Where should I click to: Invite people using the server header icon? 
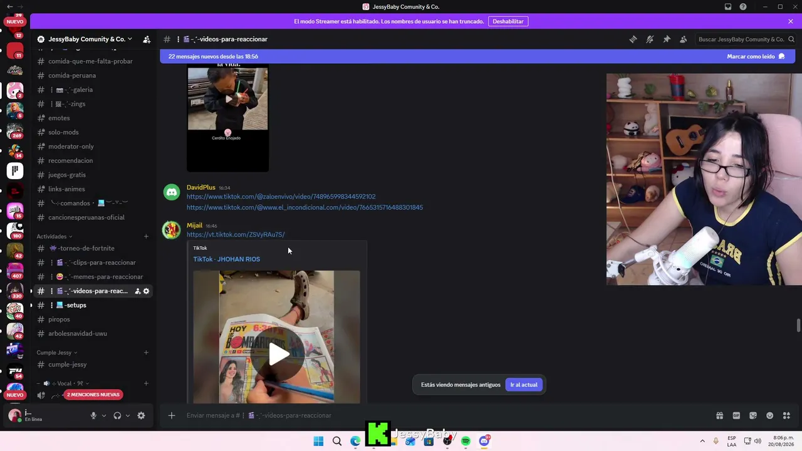pos(147,39)
